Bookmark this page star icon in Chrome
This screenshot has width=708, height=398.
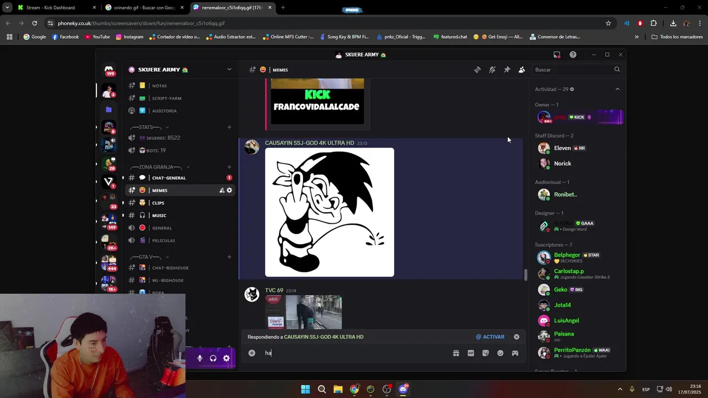pos(608,23)
